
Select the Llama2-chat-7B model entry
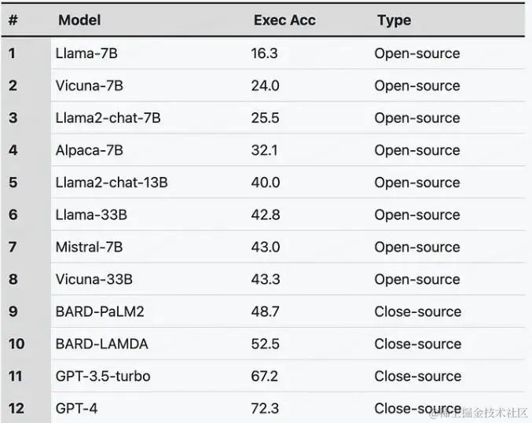click(108, 118)
